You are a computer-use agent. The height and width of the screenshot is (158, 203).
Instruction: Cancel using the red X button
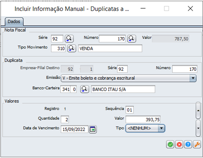coord(179,145)
